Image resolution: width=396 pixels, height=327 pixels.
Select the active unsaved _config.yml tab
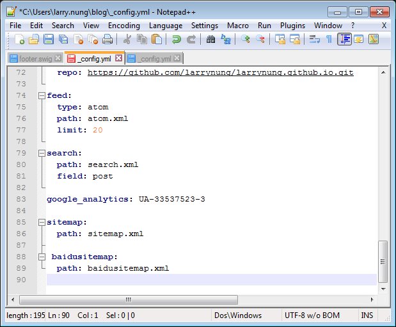tap(94, 59)
